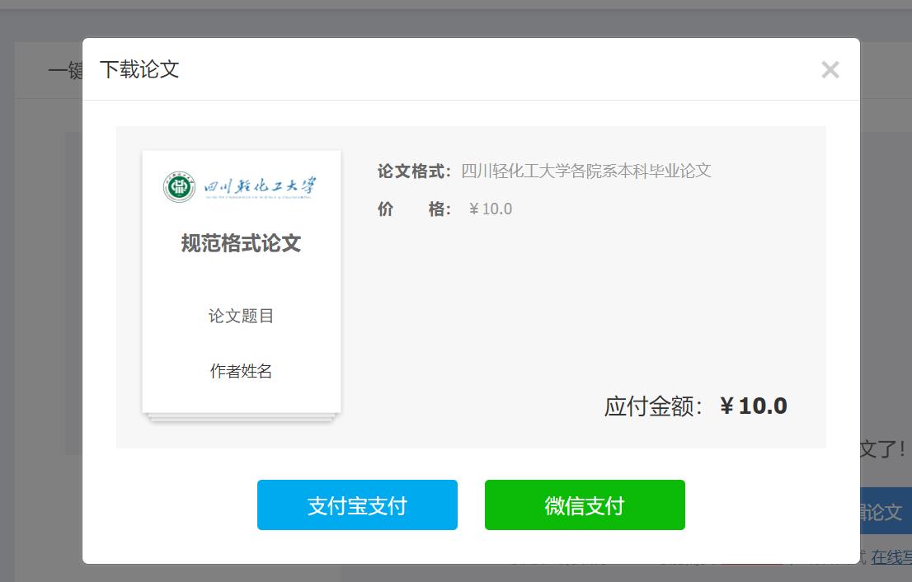Click the thesis cover preview icon
The width and height of the screenshot is (912, 582).
pos(242,280)
